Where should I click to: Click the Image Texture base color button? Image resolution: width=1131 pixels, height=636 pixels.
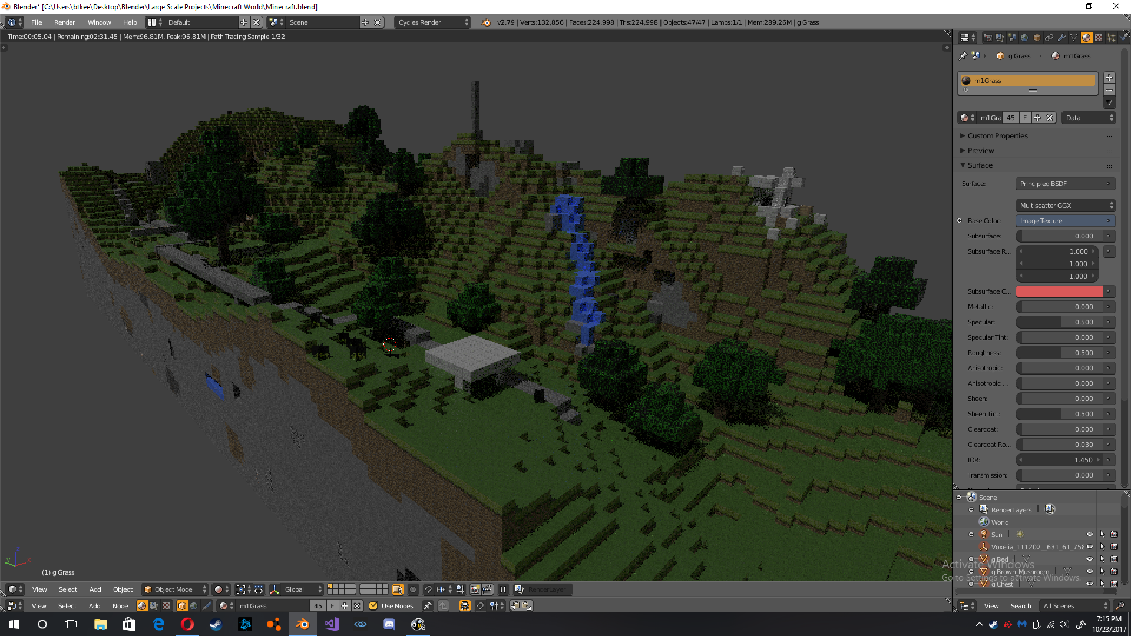coord(1065,221)
